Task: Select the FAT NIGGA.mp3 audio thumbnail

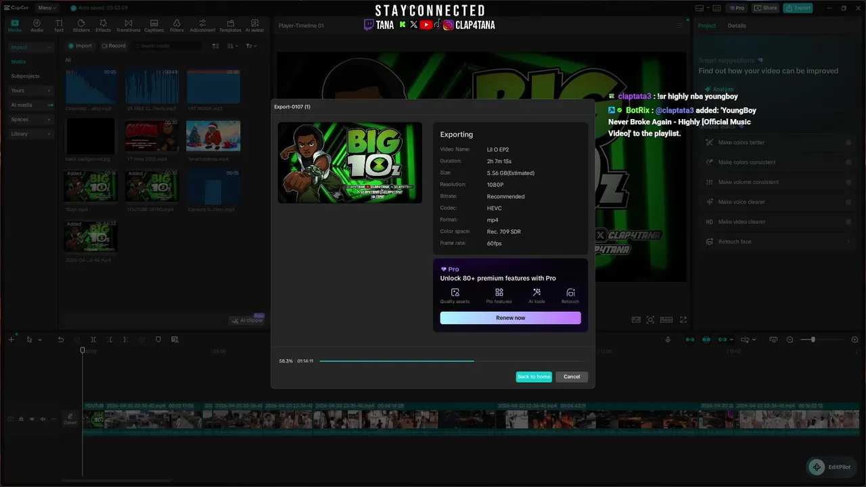Action: click(x=213, y=86)
